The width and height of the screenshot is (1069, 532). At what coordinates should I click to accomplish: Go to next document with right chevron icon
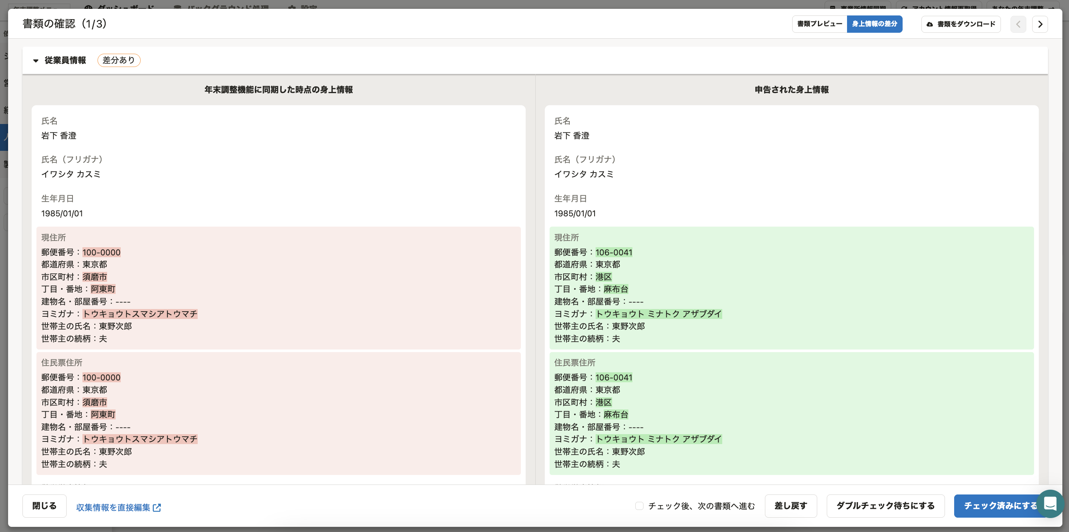(1040, 24)
